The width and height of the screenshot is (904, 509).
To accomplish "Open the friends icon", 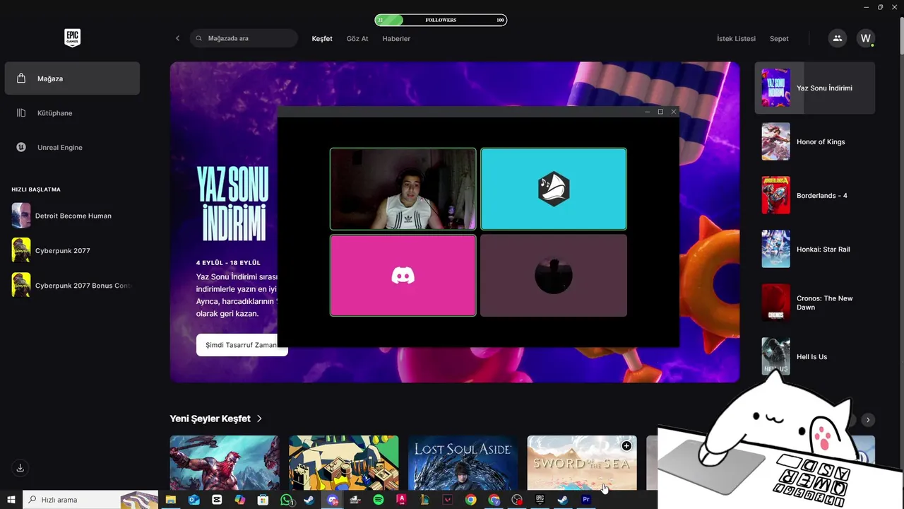I will click(838, 38).
